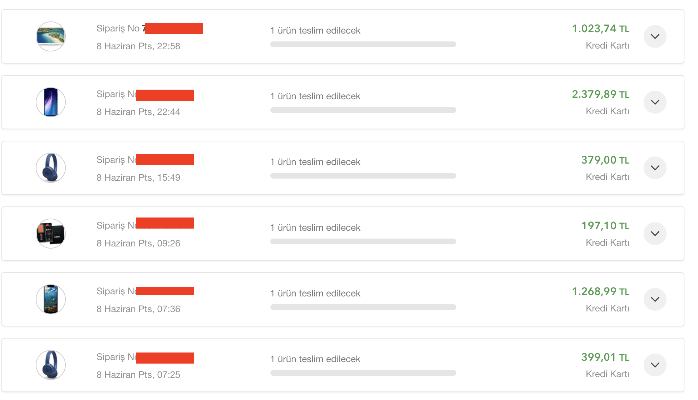Expand the 2.379,89 TL order chevron
This screenshot has height=400, width=698.
tap(655, 102)
